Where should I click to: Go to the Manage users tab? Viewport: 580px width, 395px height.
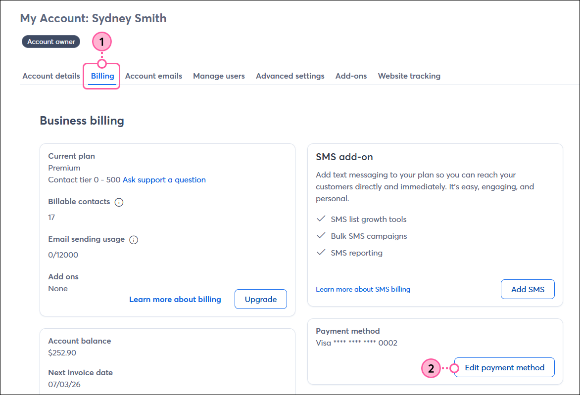(219, 76)
